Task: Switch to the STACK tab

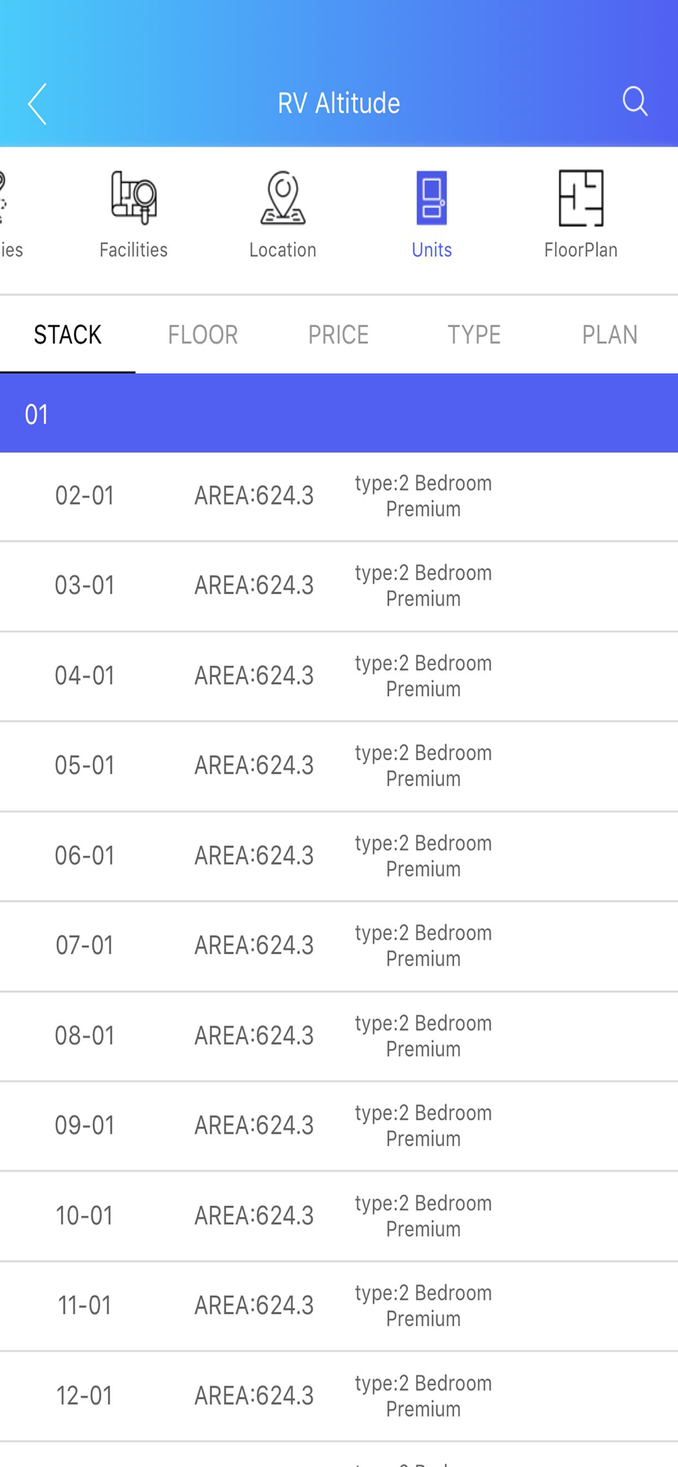Action: pos(68,334)
